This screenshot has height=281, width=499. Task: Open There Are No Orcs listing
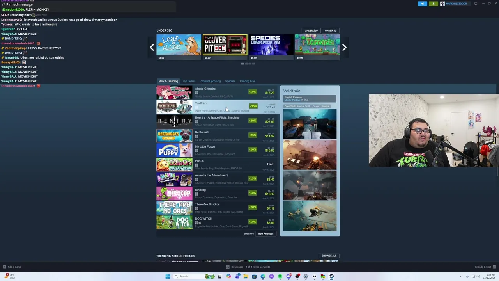click(216, 208)
